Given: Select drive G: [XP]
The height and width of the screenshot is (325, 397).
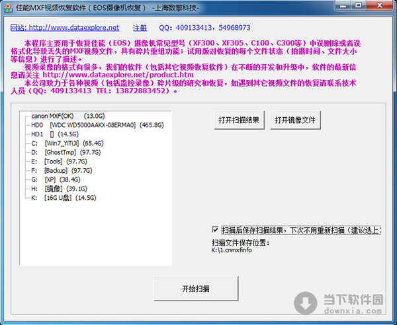Looking at the screenshot, I should pyautogui.click(x=56, y=179).
